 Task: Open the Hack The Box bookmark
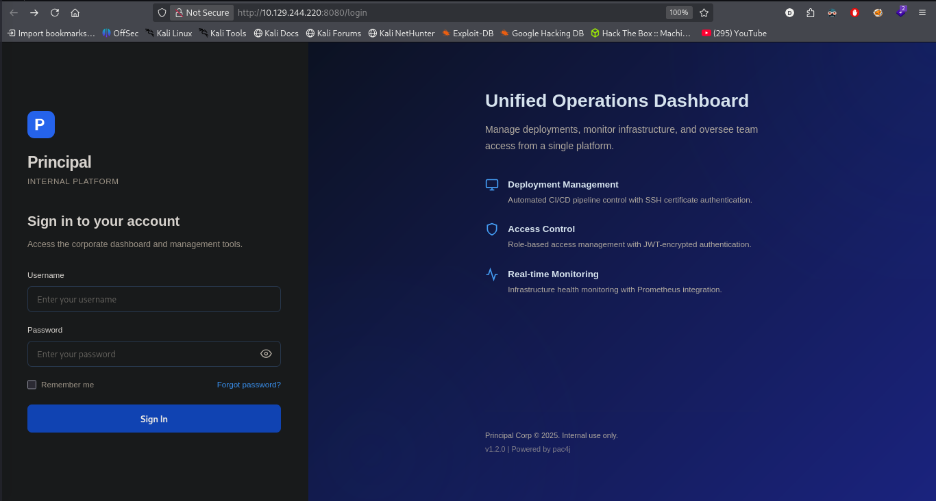[641, 33]
